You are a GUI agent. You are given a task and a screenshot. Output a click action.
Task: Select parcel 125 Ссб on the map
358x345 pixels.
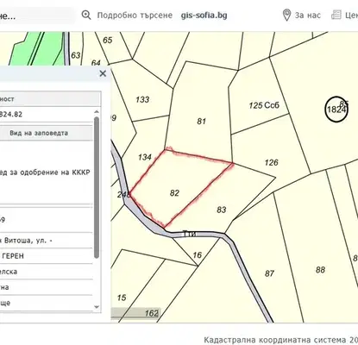(264, 105)
